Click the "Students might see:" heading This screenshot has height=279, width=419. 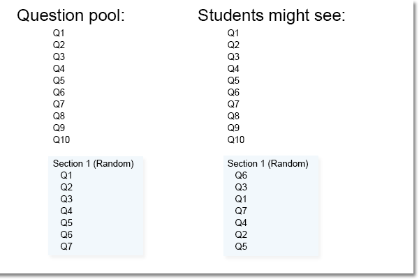click(272, 15)
